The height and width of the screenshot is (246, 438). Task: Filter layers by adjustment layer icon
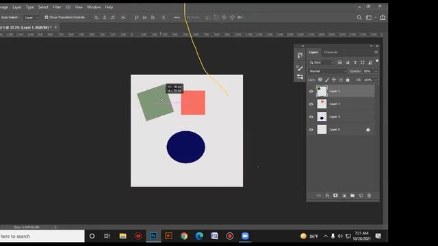pos(348,62)
